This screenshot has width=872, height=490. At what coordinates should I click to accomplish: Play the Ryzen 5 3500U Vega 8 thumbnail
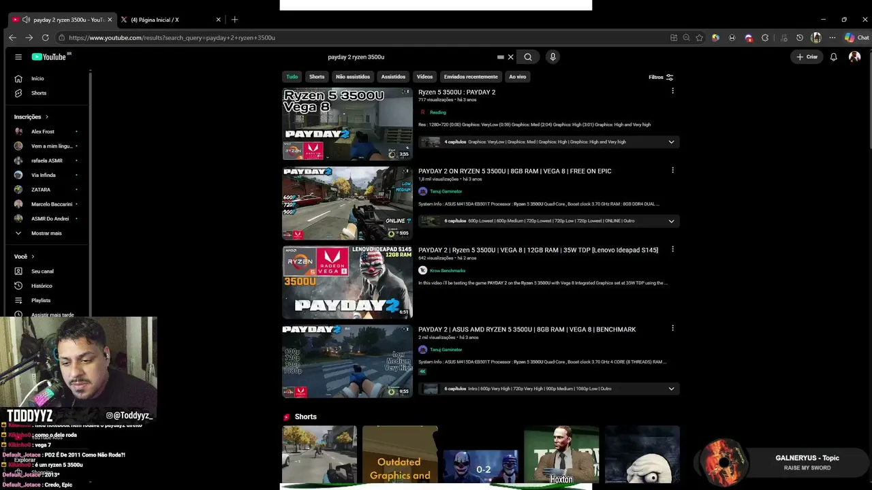click(x=347, y=124)
